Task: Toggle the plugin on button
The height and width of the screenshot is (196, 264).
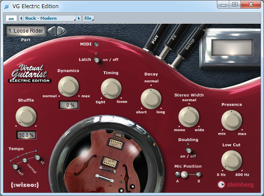Action: pos(11,18)
